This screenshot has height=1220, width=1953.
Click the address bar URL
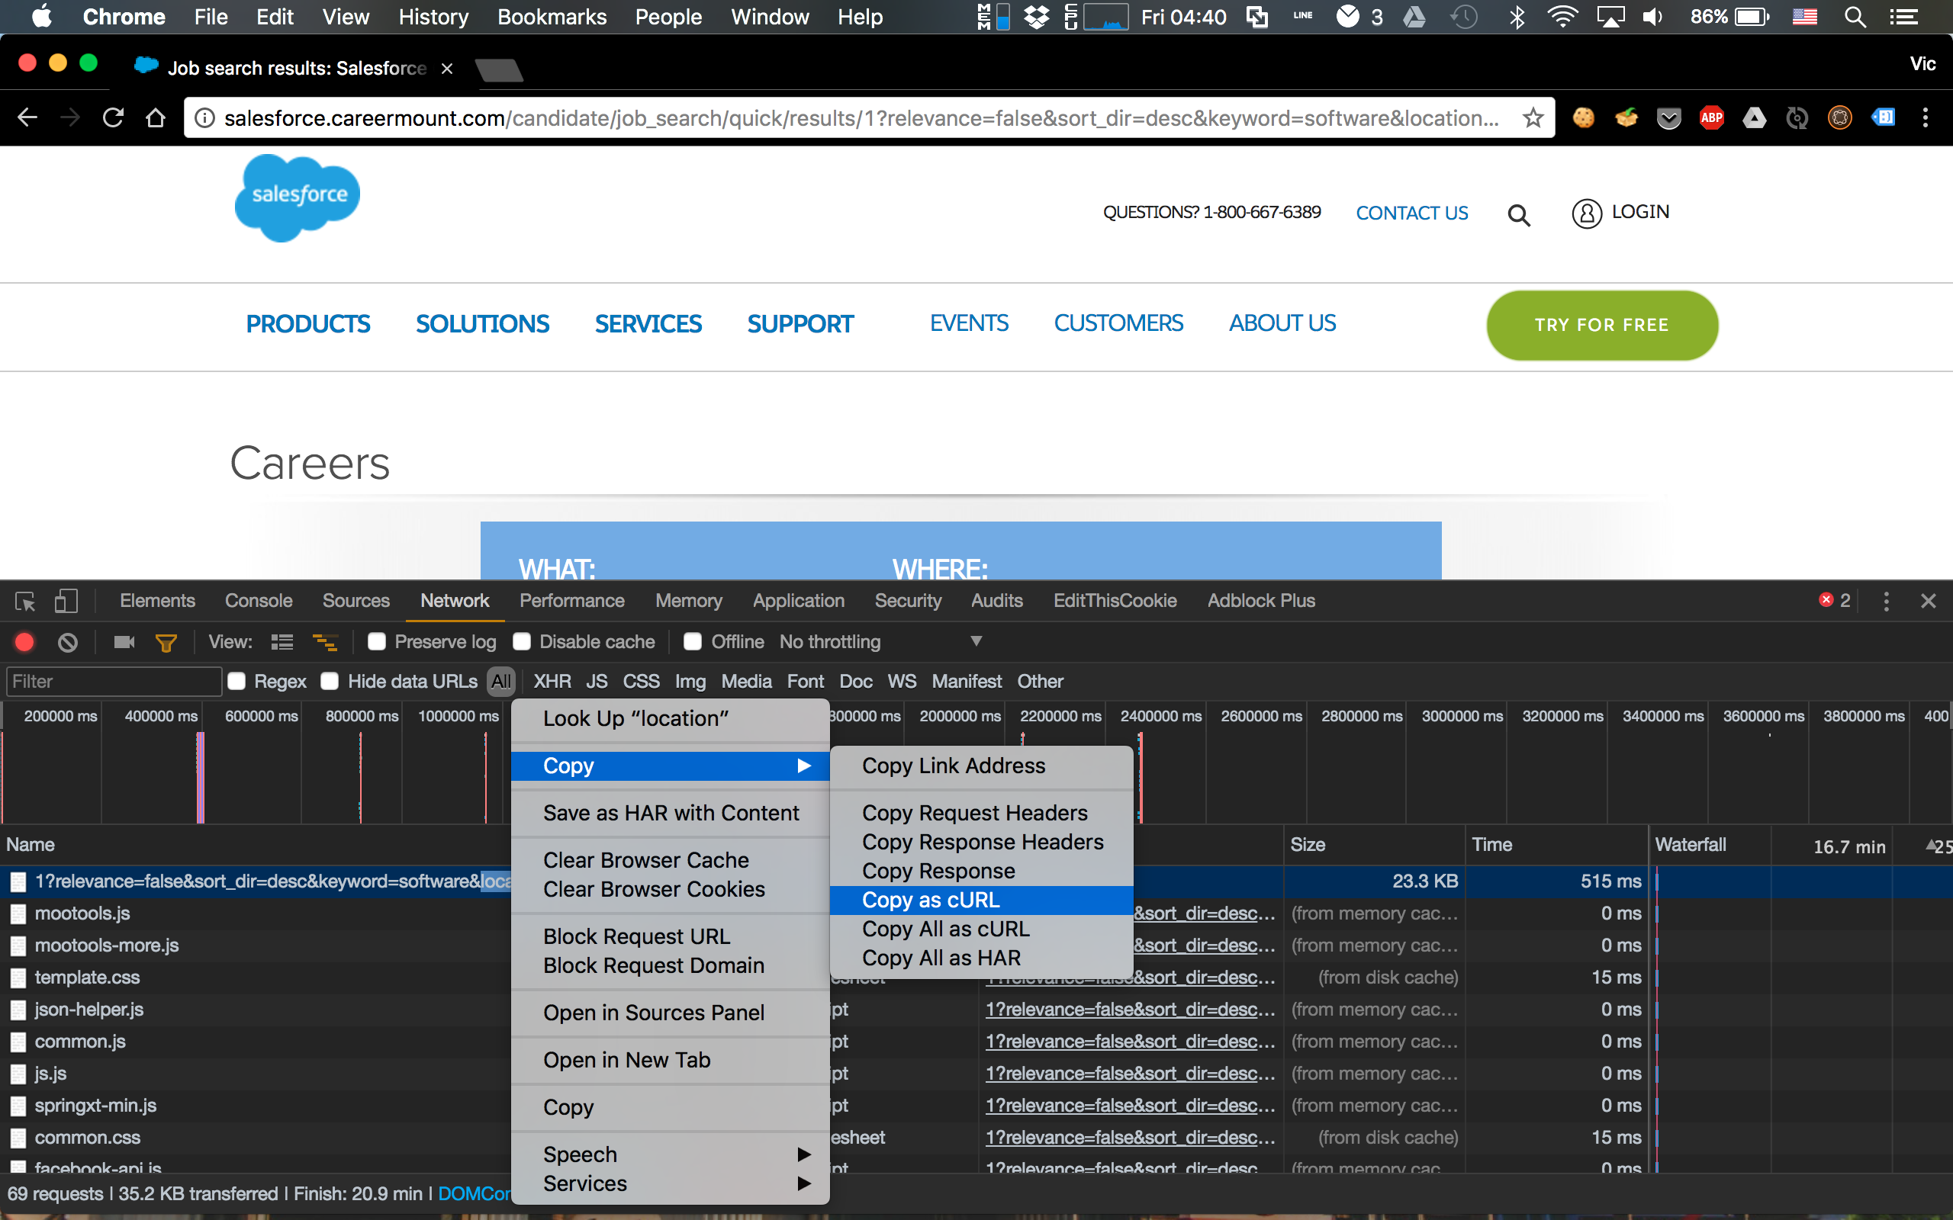tap(861, 119)
